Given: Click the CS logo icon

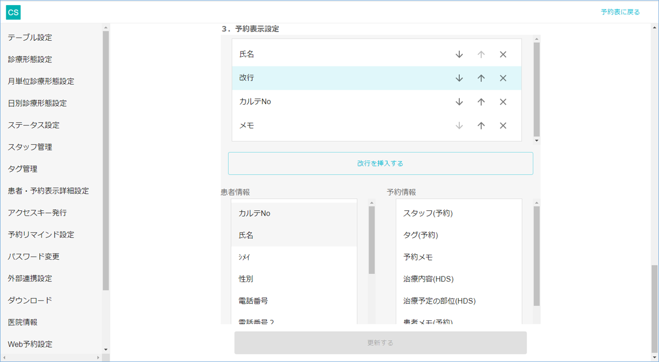Looking at the screenshot, I should click(13, 12).
